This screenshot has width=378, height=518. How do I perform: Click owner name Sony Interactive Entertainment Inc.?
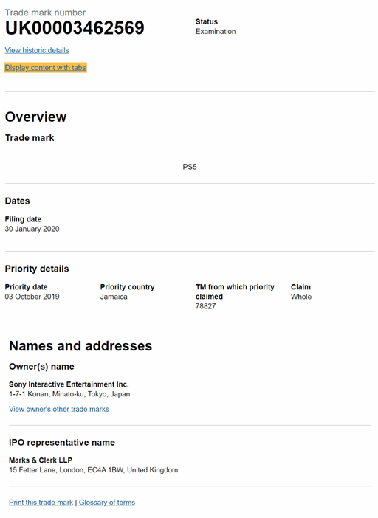click(69, 384)
